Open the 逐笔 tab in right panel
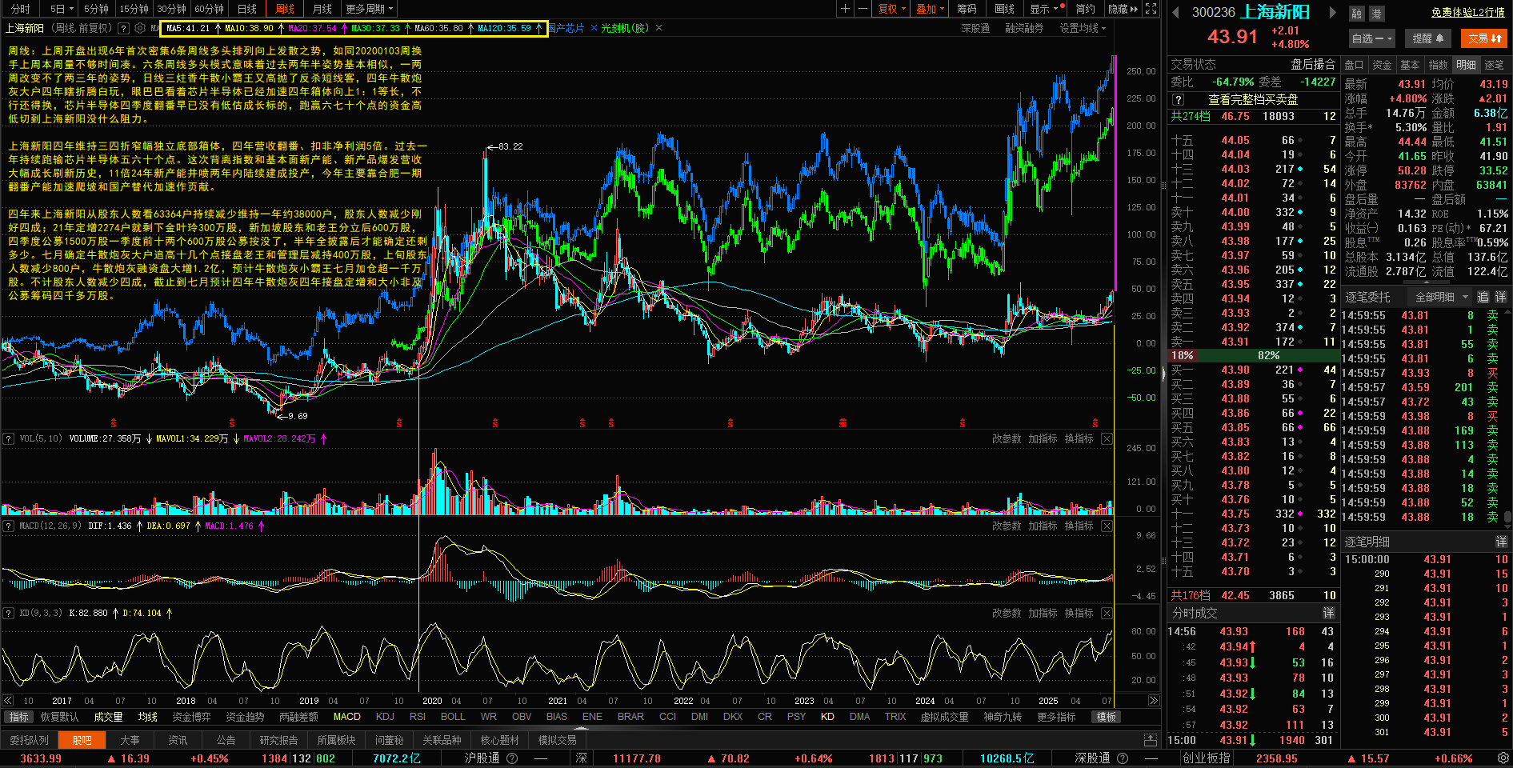Screen dimensions: 1513x768 (x=1494, y=65)
